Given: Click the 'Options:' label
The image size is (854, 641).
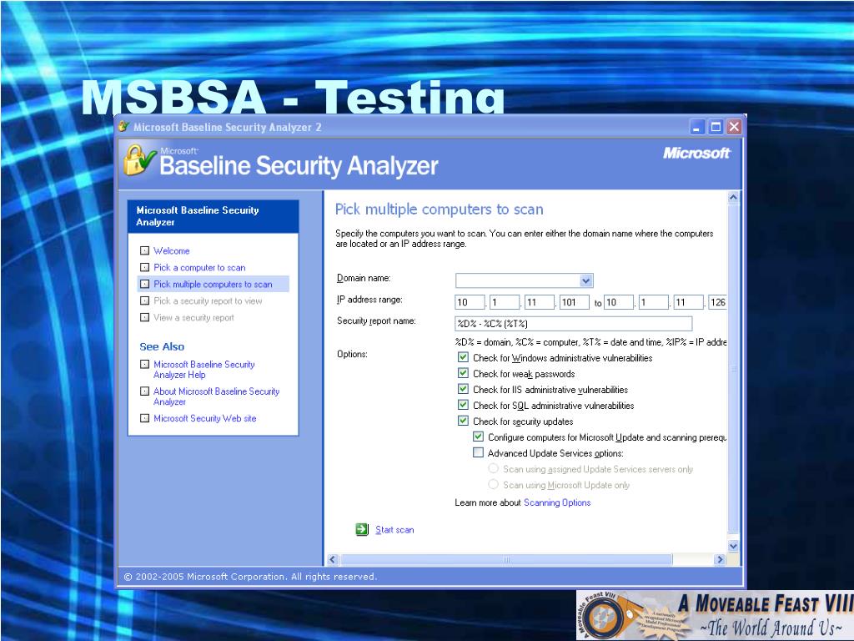Looking at the screenshot, I should pos(353,354).
